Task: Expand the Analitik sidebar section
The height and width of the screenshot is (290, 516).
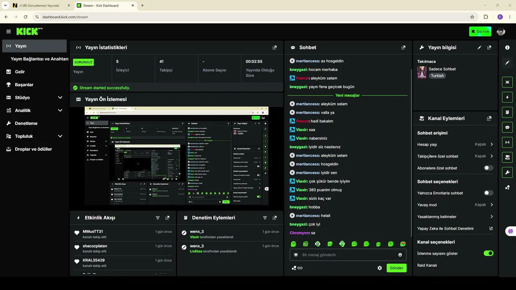Action: point(60,110)
